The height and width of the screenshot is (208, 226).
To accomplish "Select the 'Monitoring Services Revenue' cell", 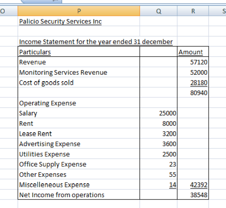I will click(x=79, y=72).
